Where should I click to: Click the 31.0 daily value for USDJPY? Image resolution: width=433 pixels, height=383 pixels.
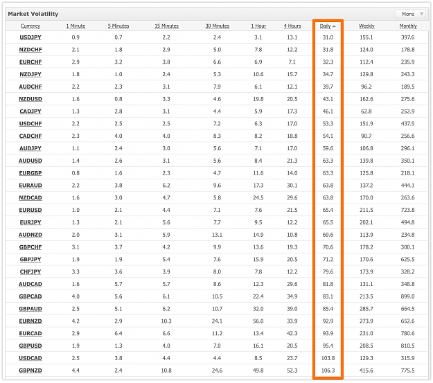(328, 37)
